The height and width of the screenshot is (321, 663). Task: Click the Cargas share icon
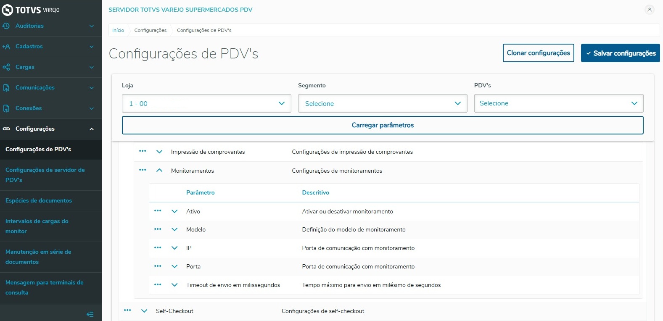point(6,67)
